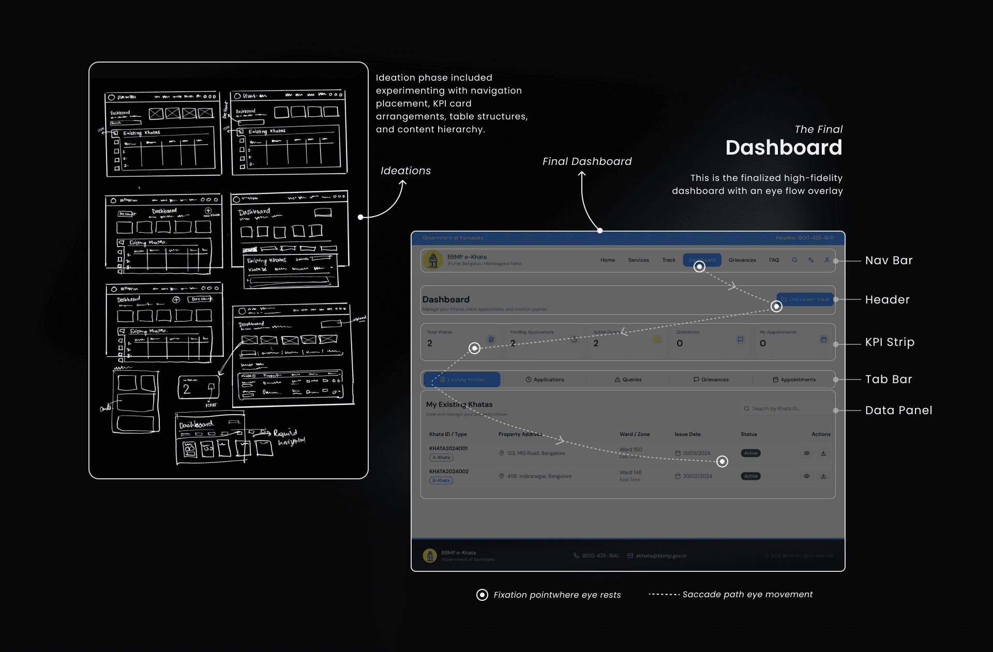Screen dimensions: 993x652
Task: Click the Total Khatas document icon
Action: click(x=491, y=340)
